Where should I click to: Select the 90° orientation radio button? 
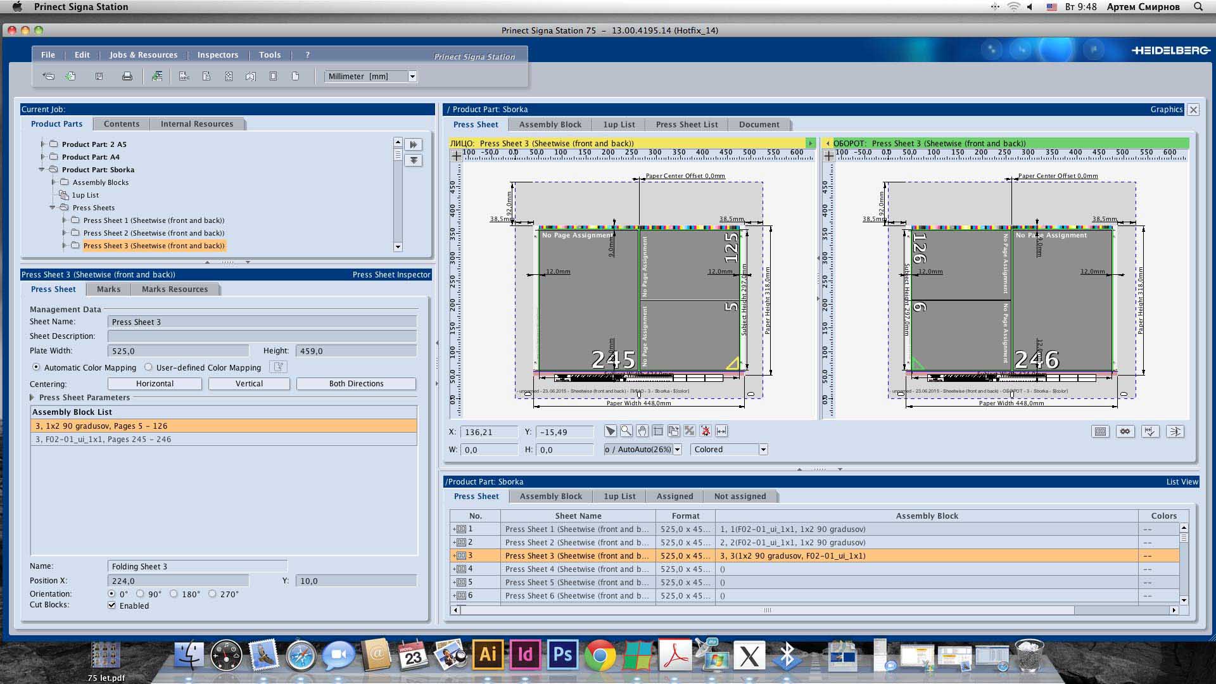point(140,593)
